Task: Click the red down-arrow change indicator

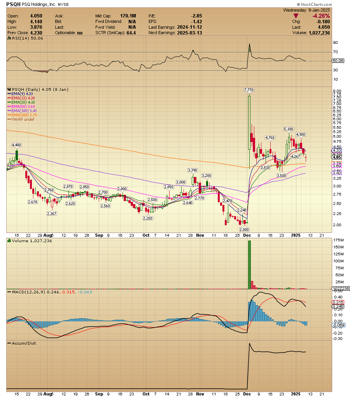Action: pyautogui.click(x=296, y=16)
